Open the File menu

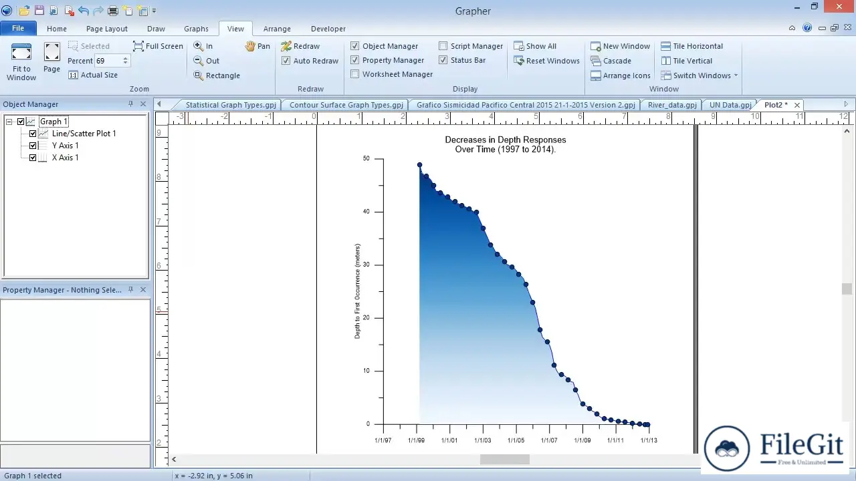(x=18, y=29)
